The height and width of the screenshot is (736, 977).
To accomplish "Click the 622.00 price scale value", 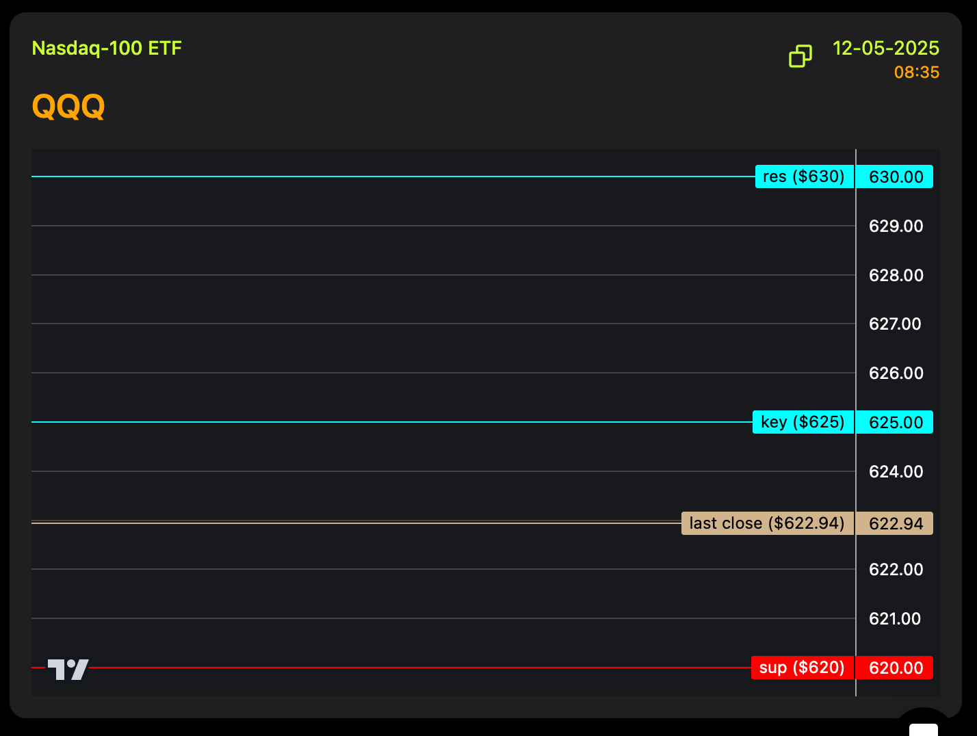I will (896, 570).
